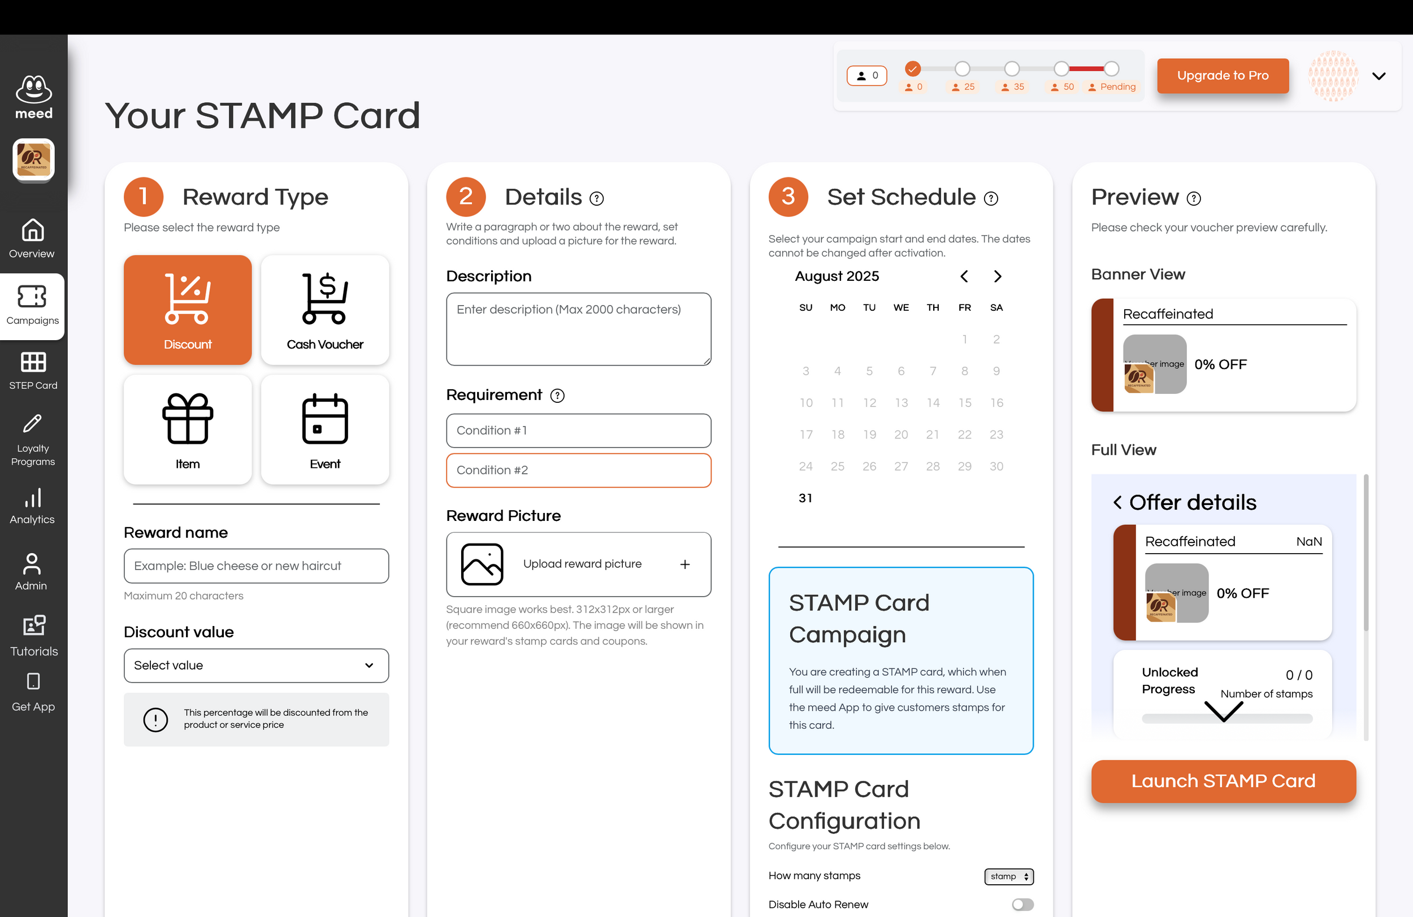This screenshot has width=1413, height=917.
Task: Click the Upgrade to Pro button
Action: tap(1223, 75)
